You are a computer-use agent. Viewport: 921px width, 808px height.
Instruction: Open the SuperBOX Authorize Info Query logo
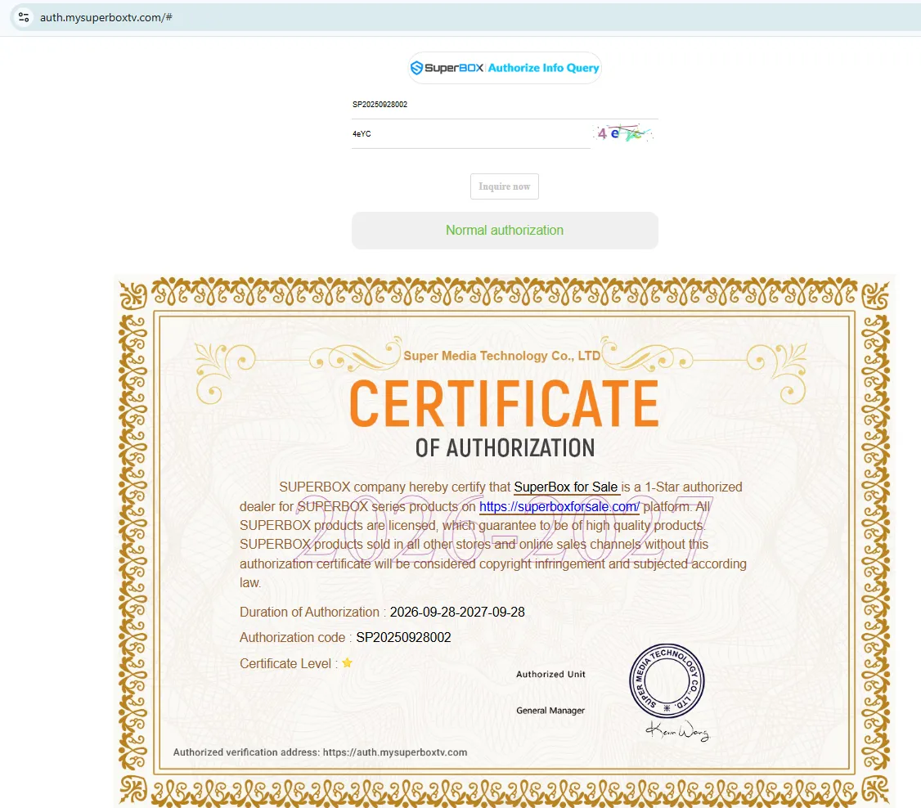tap(505, 68)
